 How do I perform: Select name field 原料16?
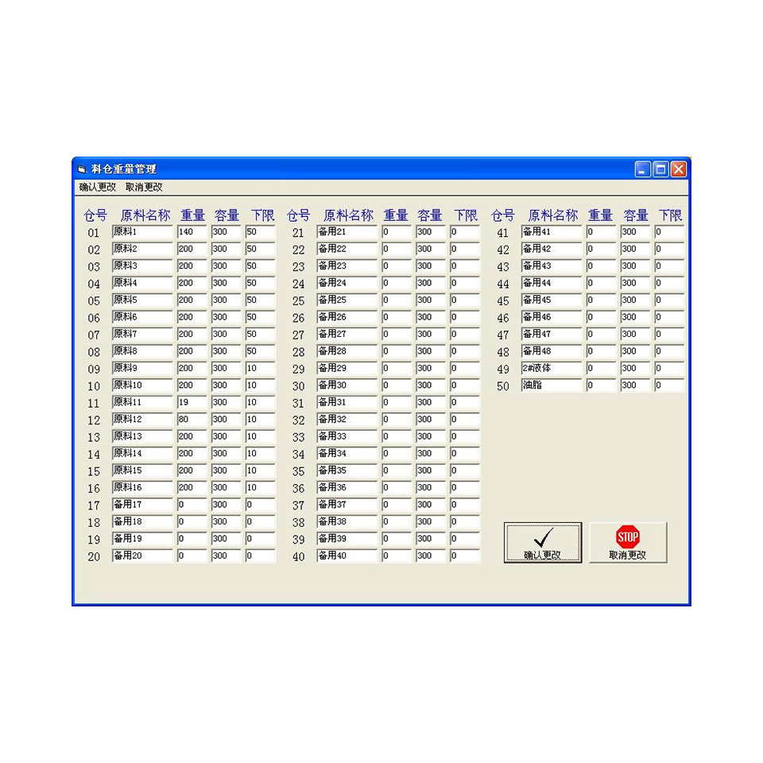tap(142, 487)
